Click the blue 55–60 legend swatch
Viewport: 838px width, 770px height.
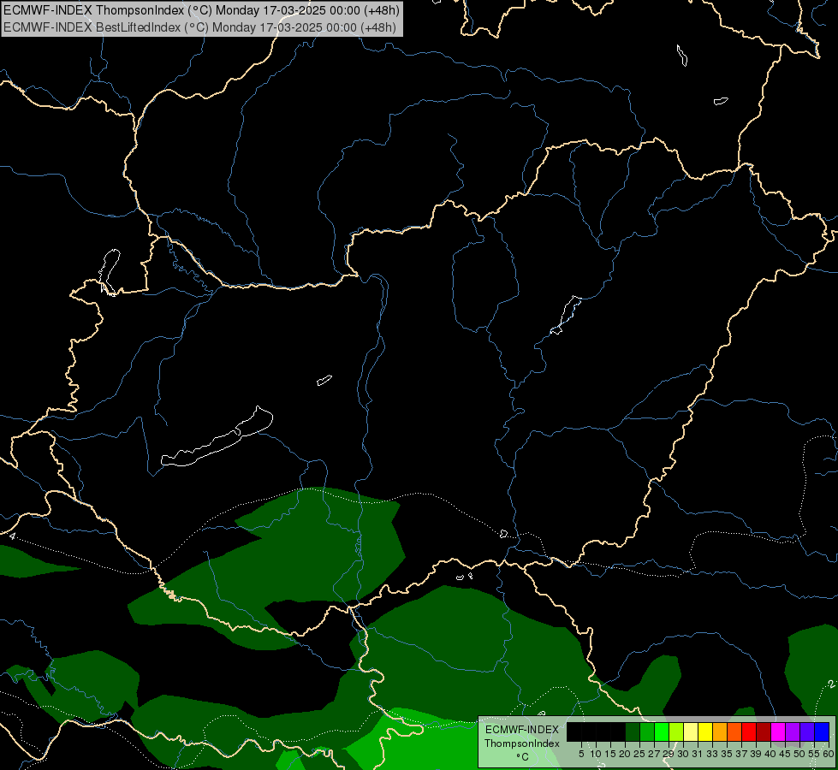[x=822, y=731]
